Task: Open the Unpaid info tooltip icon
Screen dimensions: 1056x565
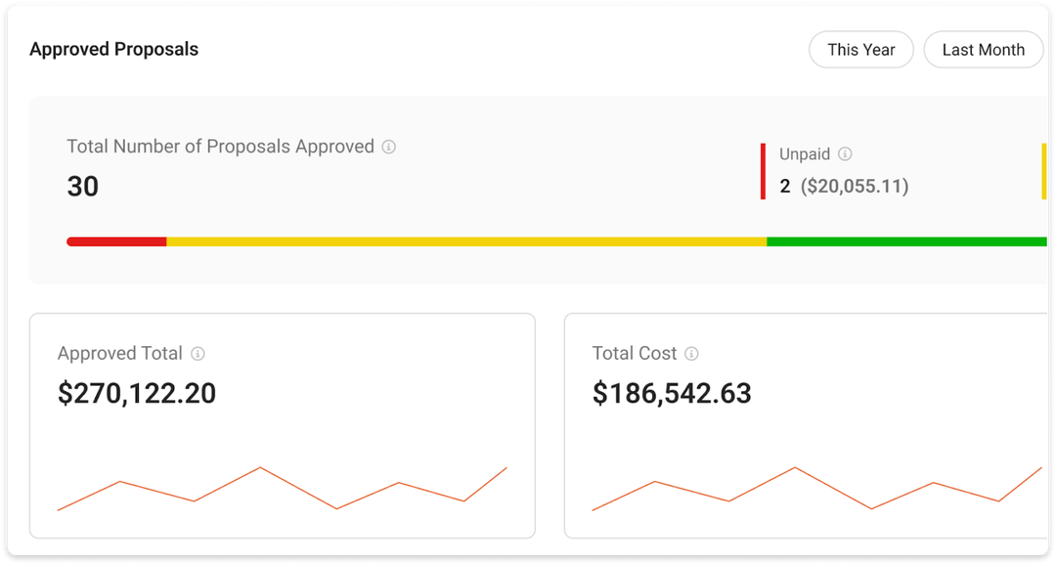Action: point(845,153)
